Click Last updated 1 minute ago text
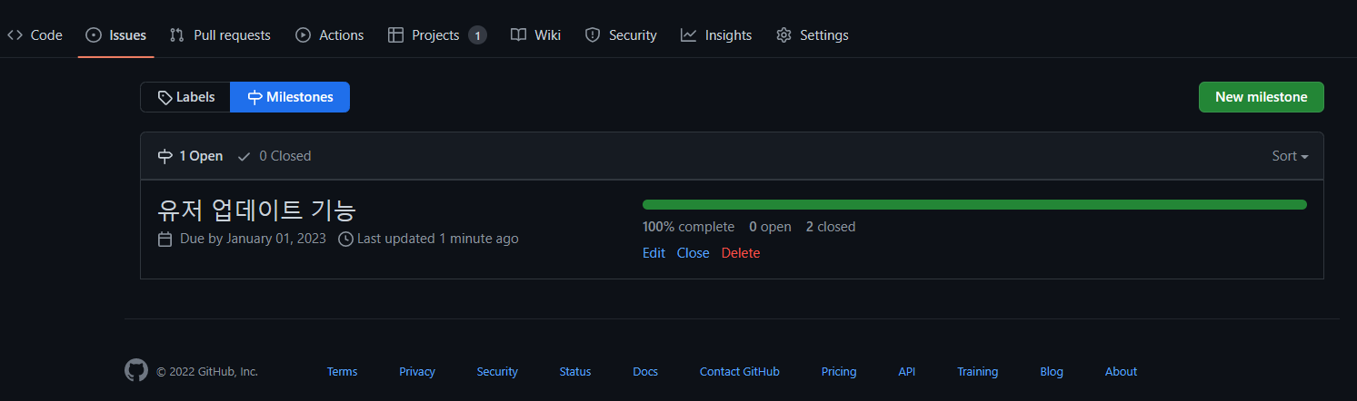 click(438, 240)
